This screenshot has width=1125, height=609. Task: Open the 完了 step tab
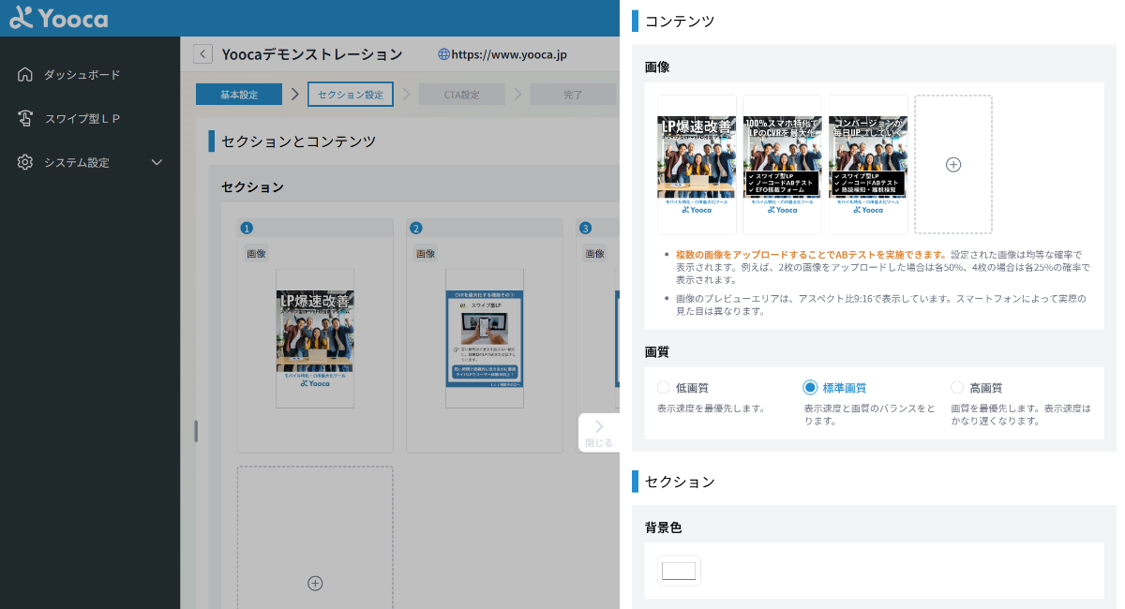click(573, 94)
